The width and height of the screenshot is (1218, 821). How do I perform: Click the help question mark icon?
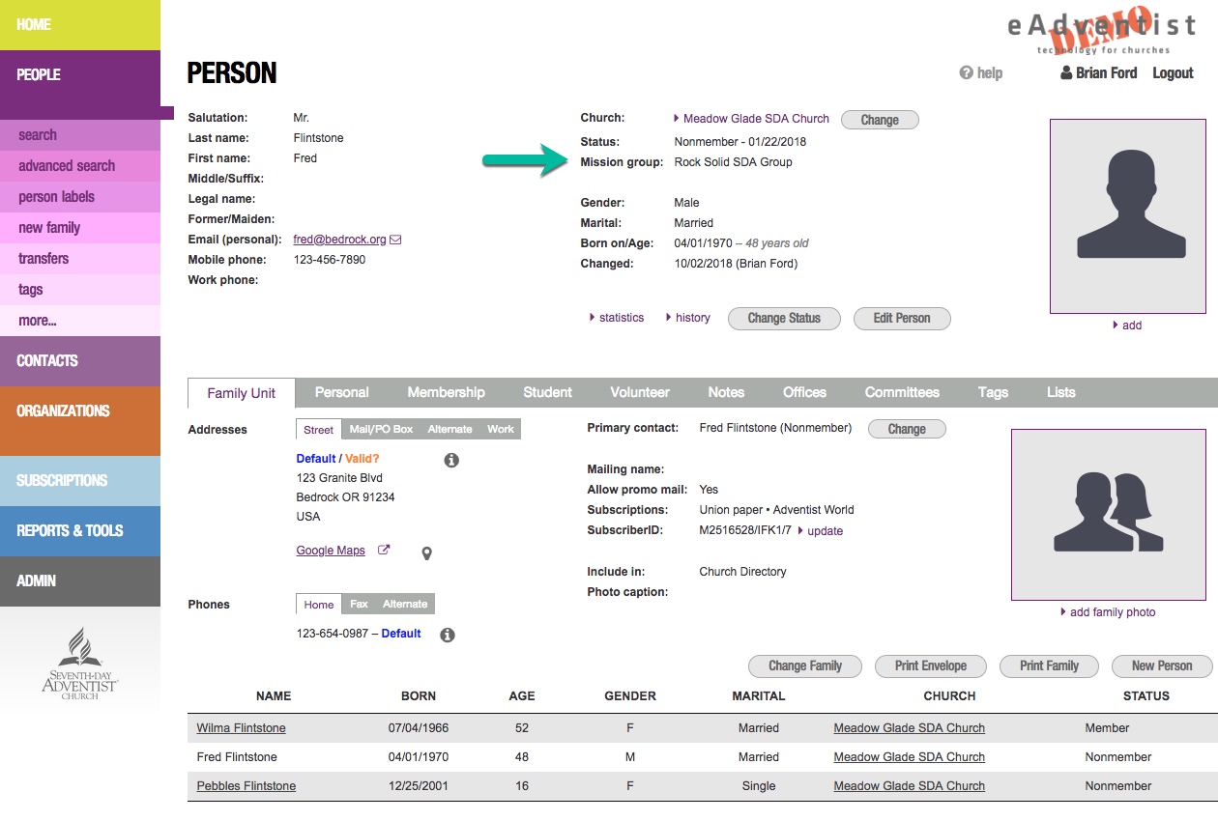[x=965, y=73]
